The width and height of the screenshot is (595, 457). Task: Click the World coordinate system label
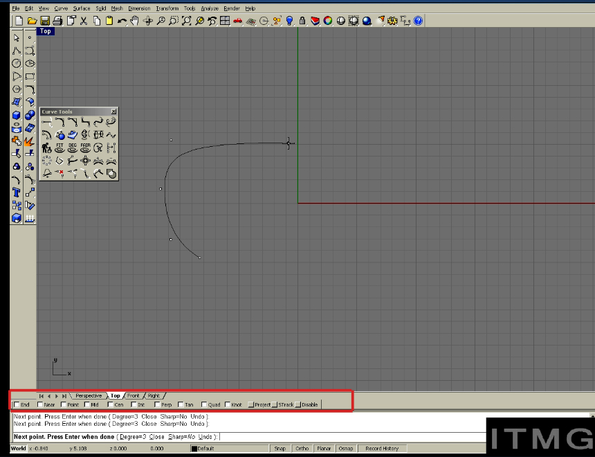pyautogui.click(x=18, y=449)
